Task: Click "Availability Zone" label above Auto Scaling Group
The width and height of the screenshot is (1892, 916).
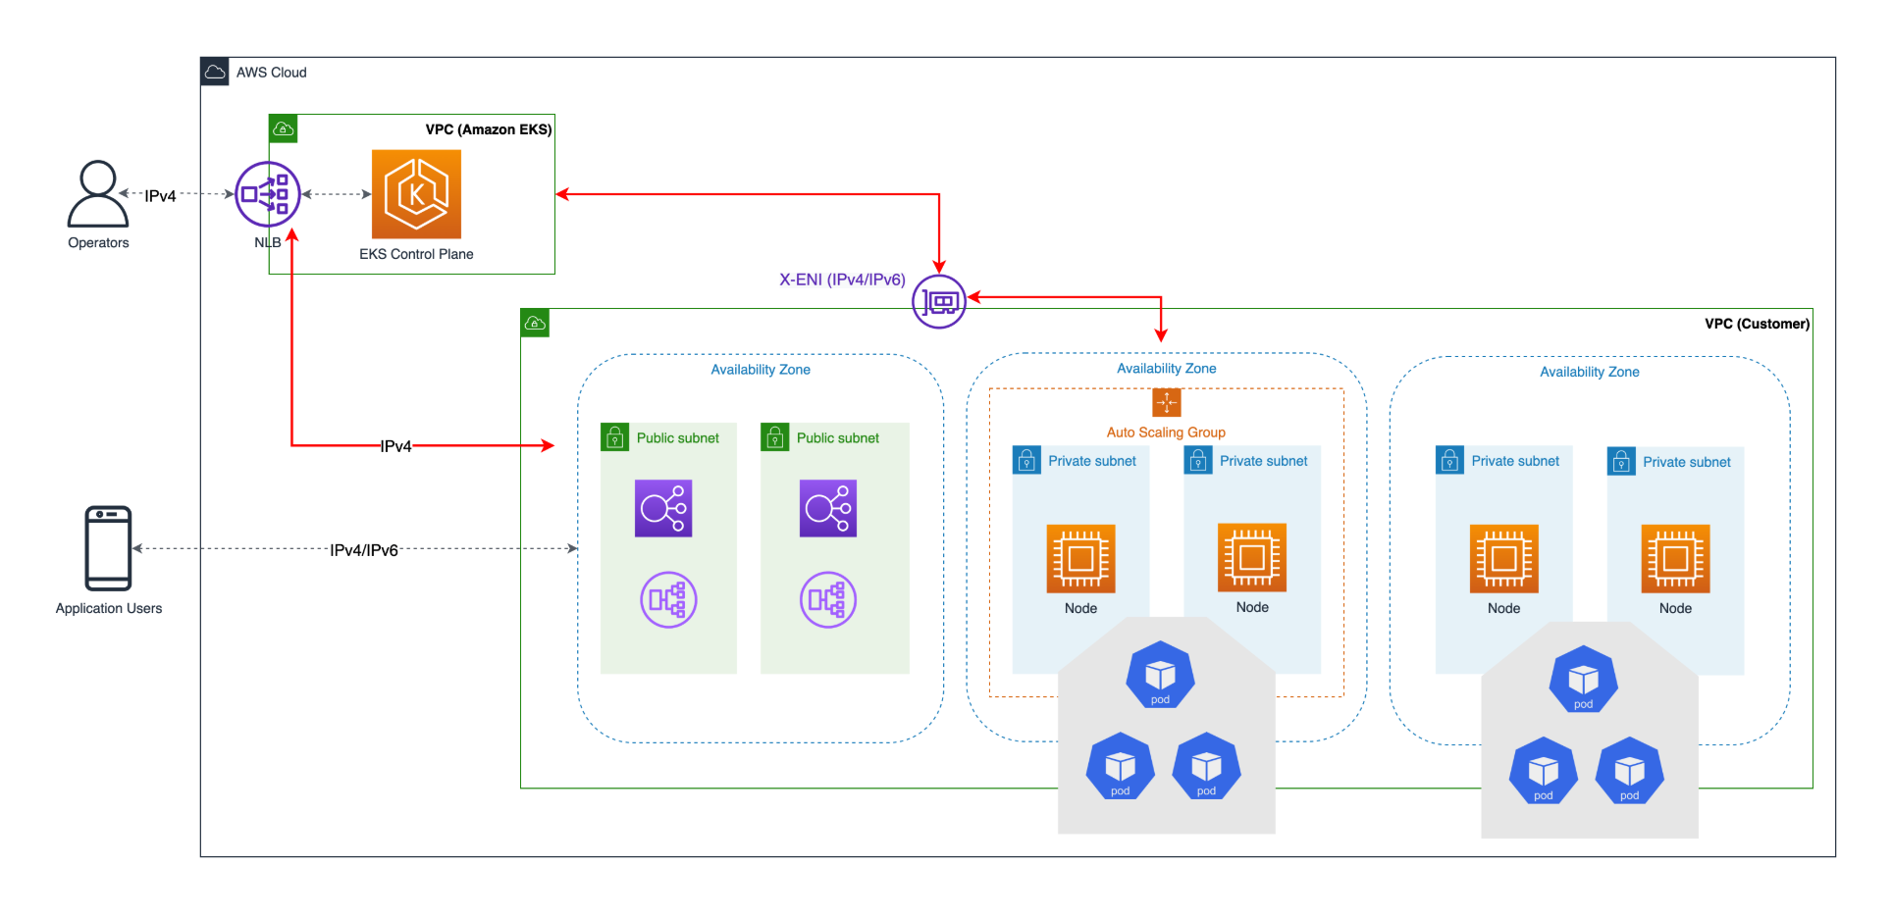Action: click(1166, 369)
